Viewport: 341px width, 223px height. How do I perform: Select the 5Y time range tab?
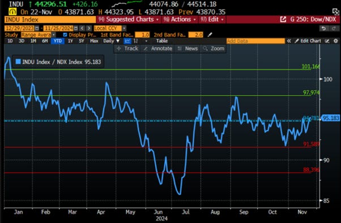pos(82,41)
